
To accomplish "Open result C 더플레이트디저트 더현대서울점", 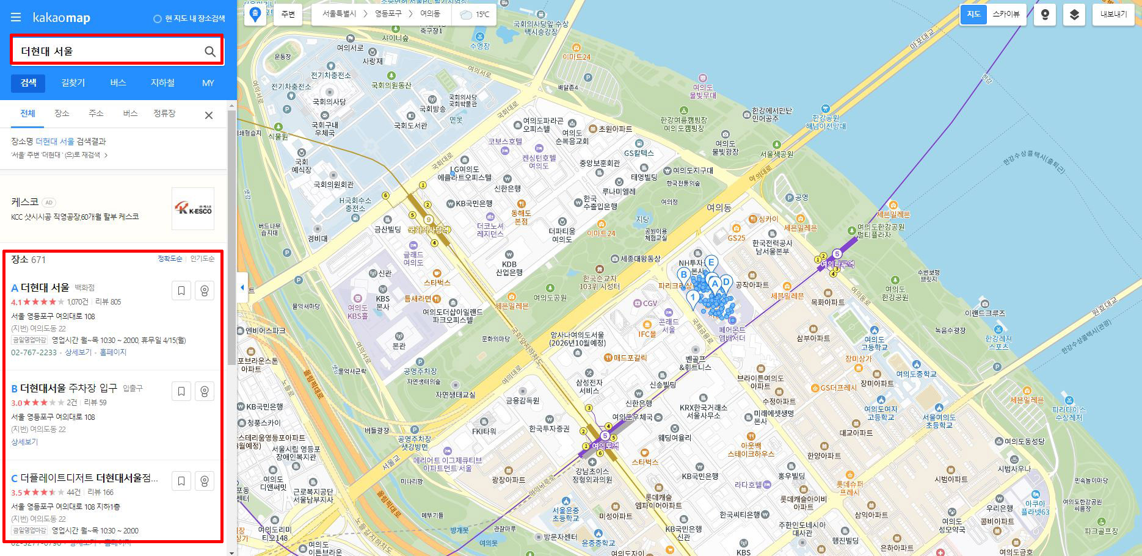I will tap(89, 478).
